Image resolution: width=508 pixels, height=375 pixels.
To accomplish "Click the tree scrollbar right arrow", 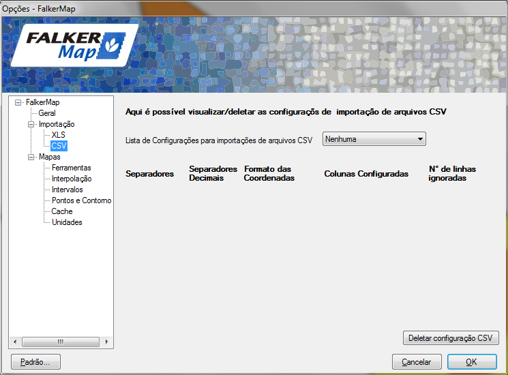I will coord(107,342).
